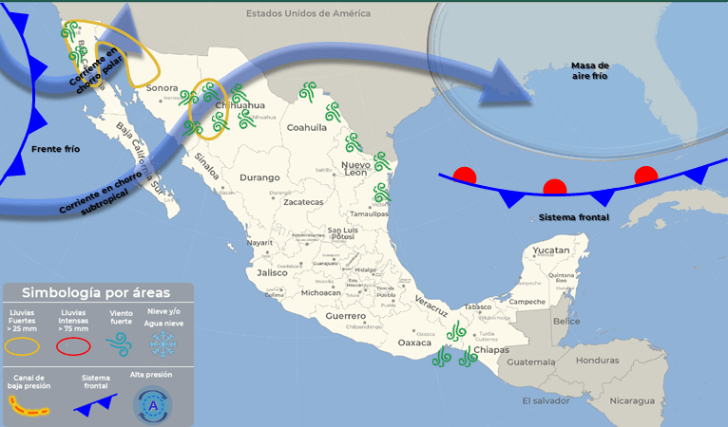The height and width of the screenshot is (427, 728).
Task: Click the Canal de baja presión symbol
Action: (30, 408)
